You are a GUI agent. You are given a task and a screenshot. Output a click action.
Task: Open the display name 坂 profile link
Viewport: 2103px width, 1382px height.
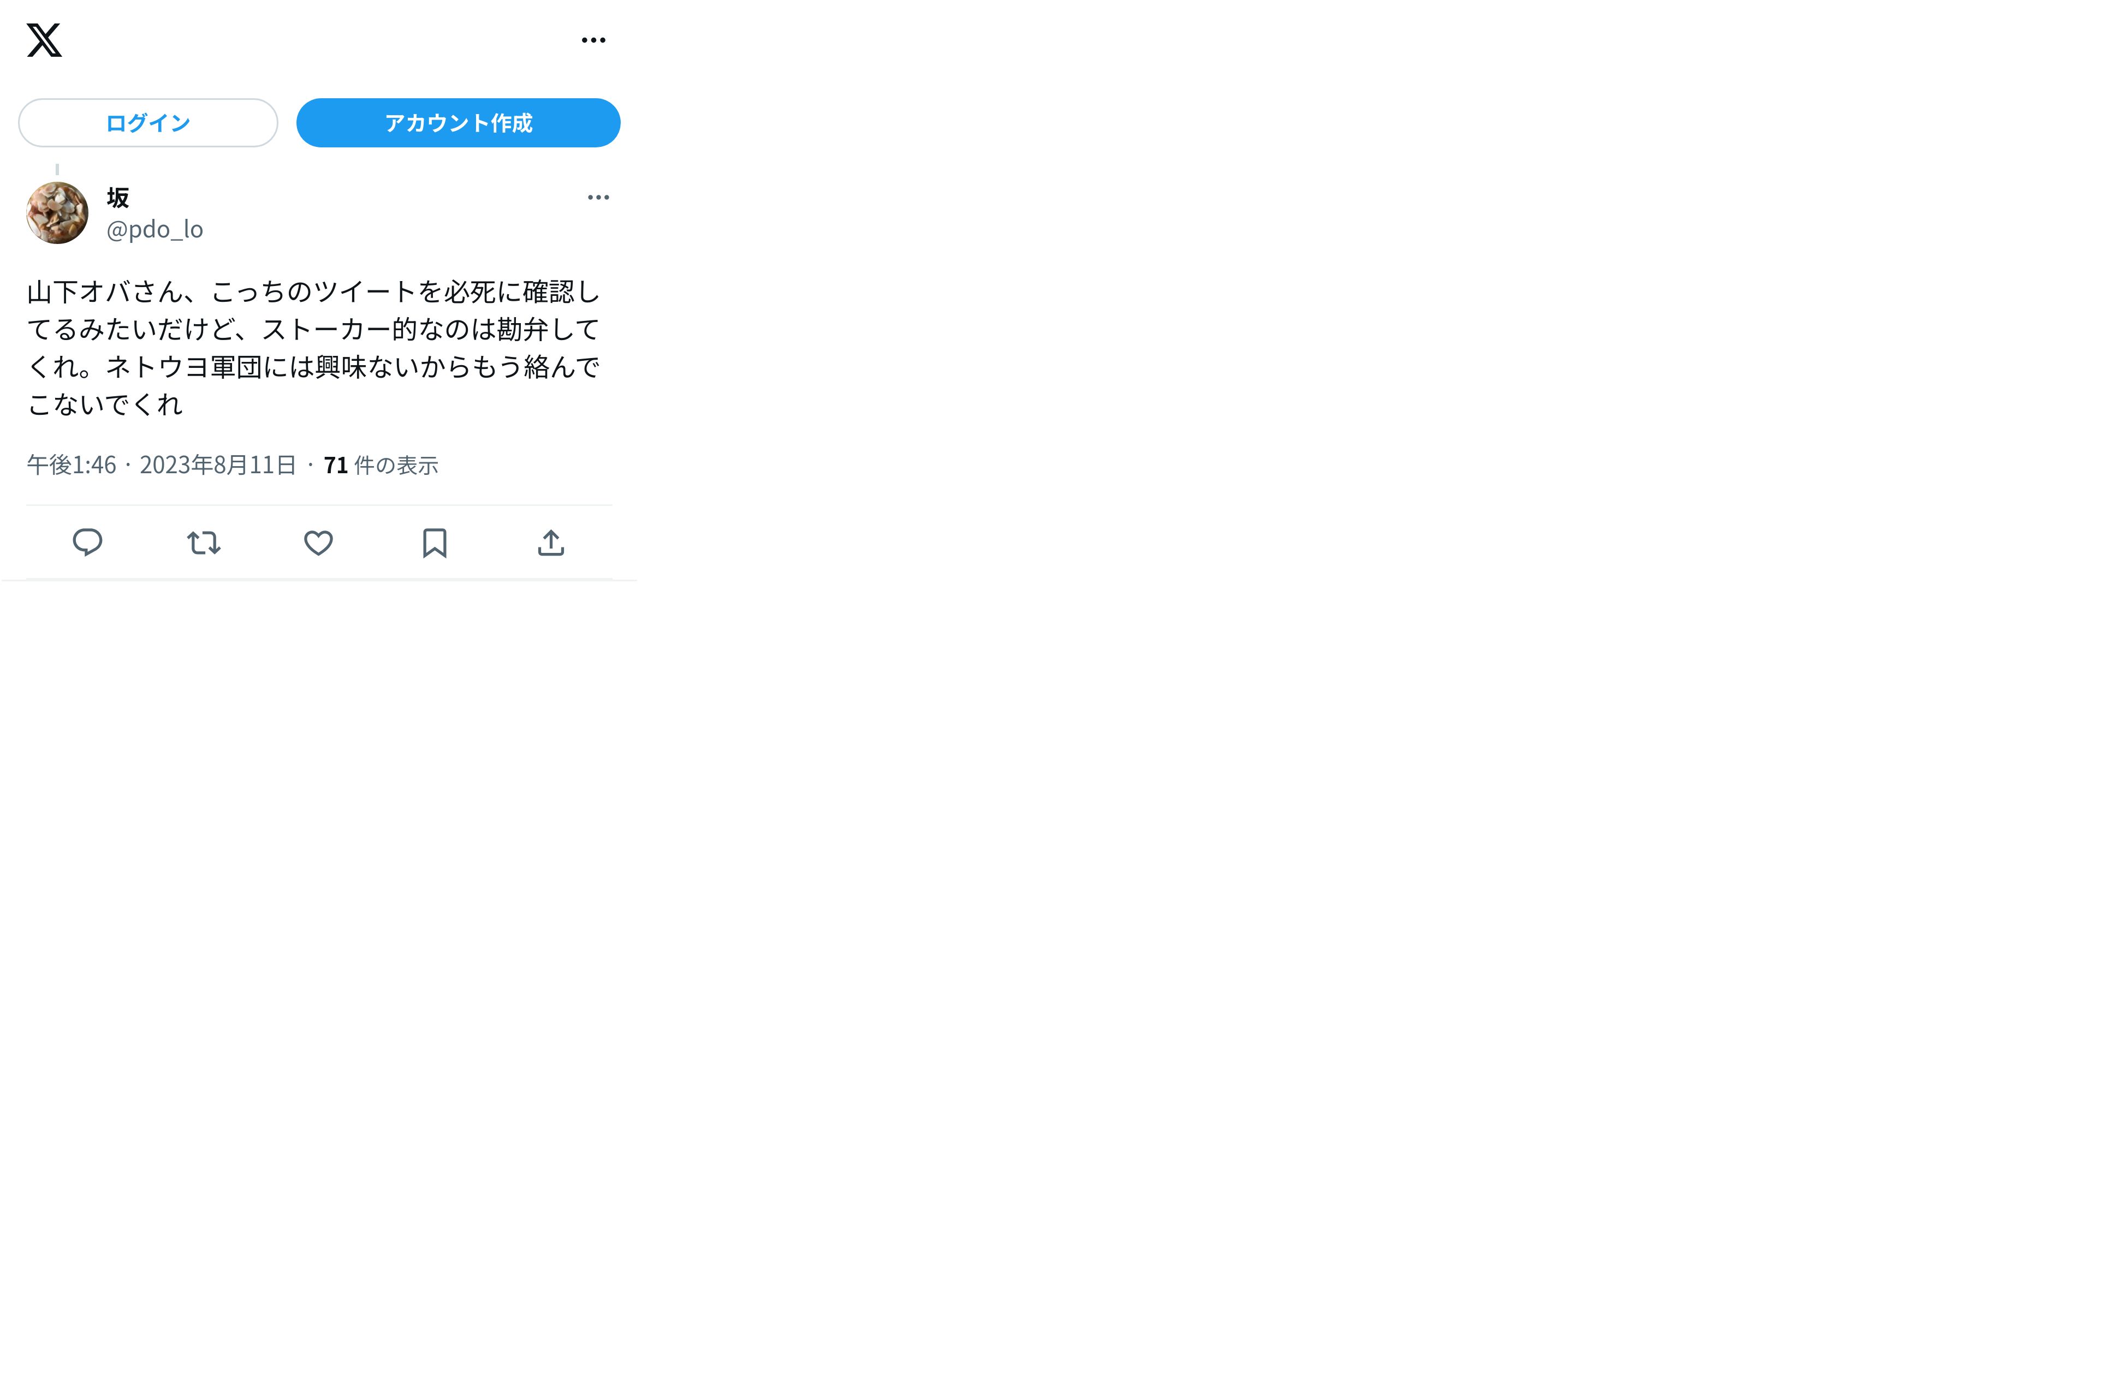(x=118, y=197)
